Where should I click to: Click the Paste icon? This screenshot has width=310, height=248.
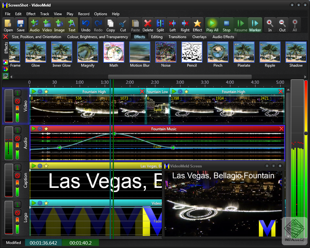point(135,25)
